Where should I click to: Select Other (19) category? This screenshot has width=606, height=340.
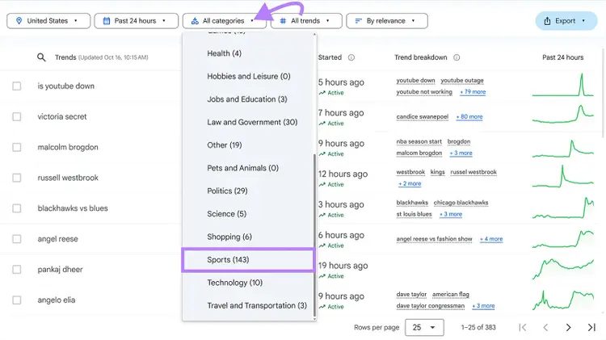tap(224, 145)
